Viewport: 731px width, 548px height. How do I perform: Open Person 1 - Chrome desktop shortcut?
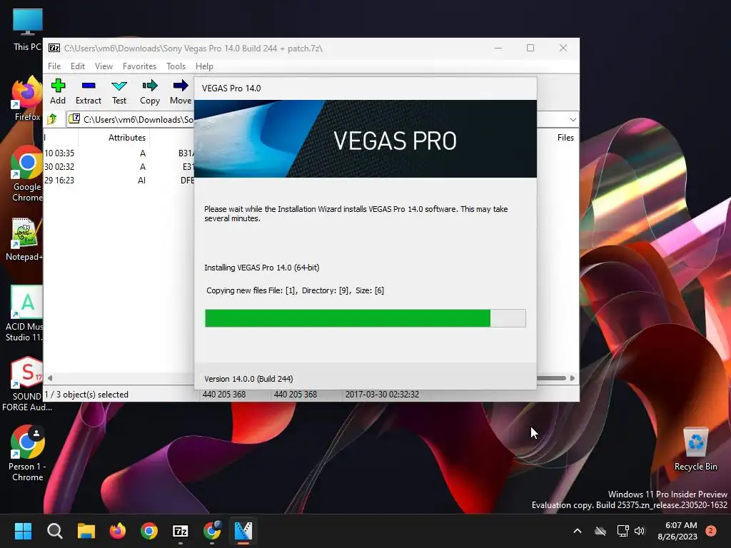(x=28, y=453)
